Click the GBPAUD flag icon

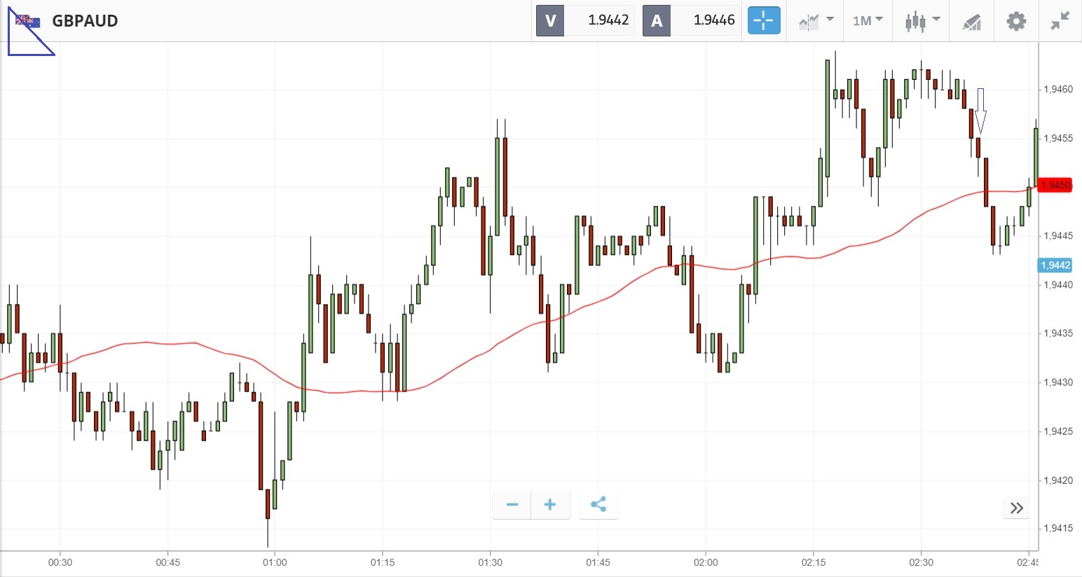tap(28, 21)
